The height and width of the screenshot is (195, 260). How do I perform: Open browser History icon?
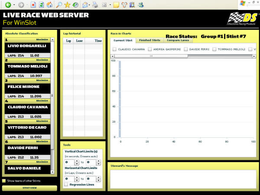(x=75, y=5)
